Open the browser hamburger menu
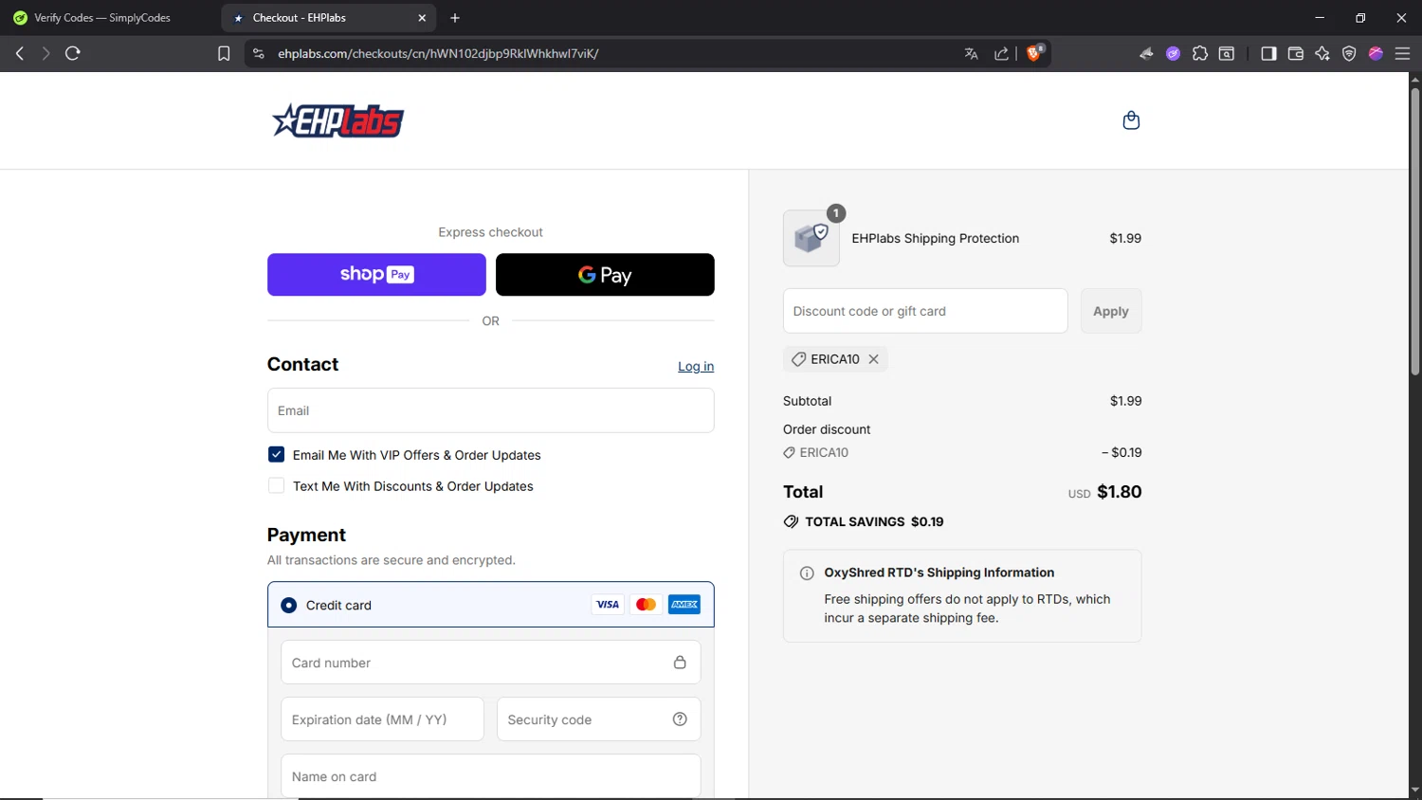This screenshot has width=1422, height=800. click(1403, 54)
